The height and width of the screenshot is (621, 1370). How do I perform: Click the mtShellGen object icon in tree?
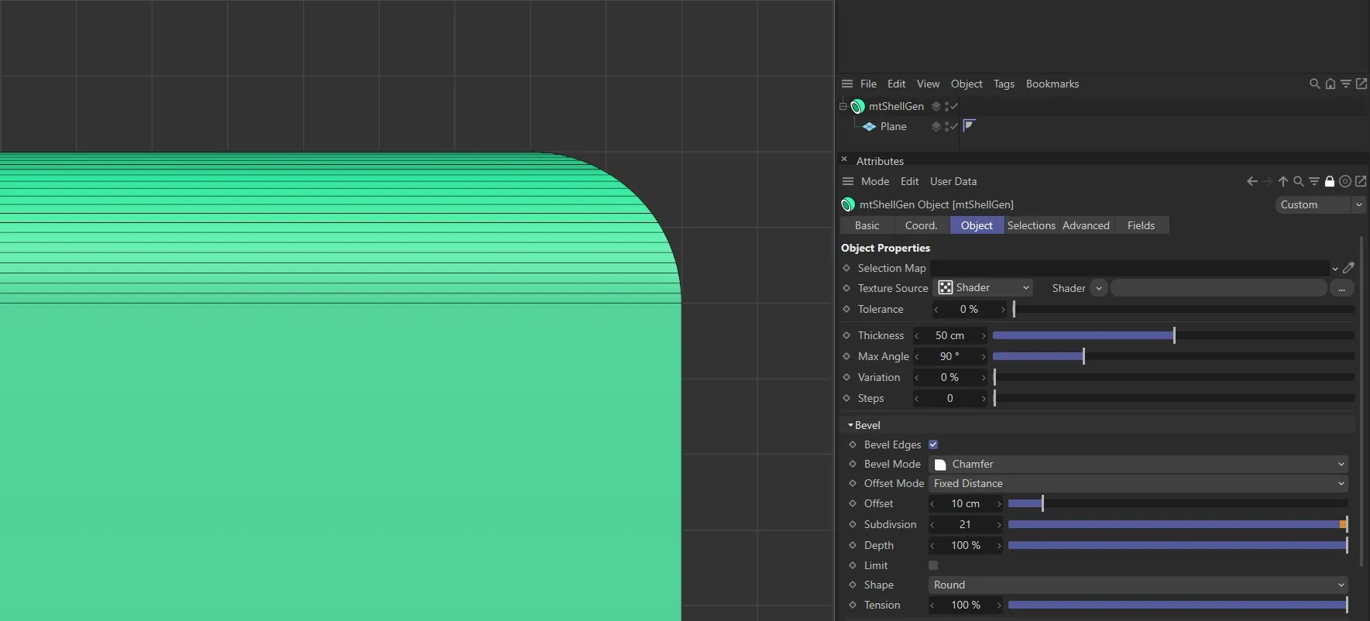coord(857,106)
